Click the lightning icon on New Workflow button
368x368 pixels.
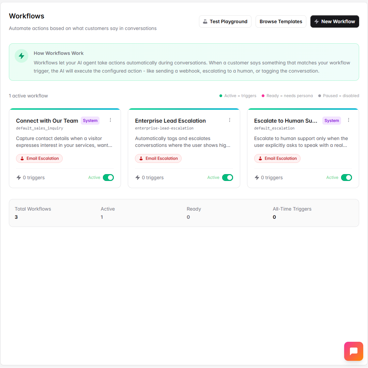(x=318, y=21)
